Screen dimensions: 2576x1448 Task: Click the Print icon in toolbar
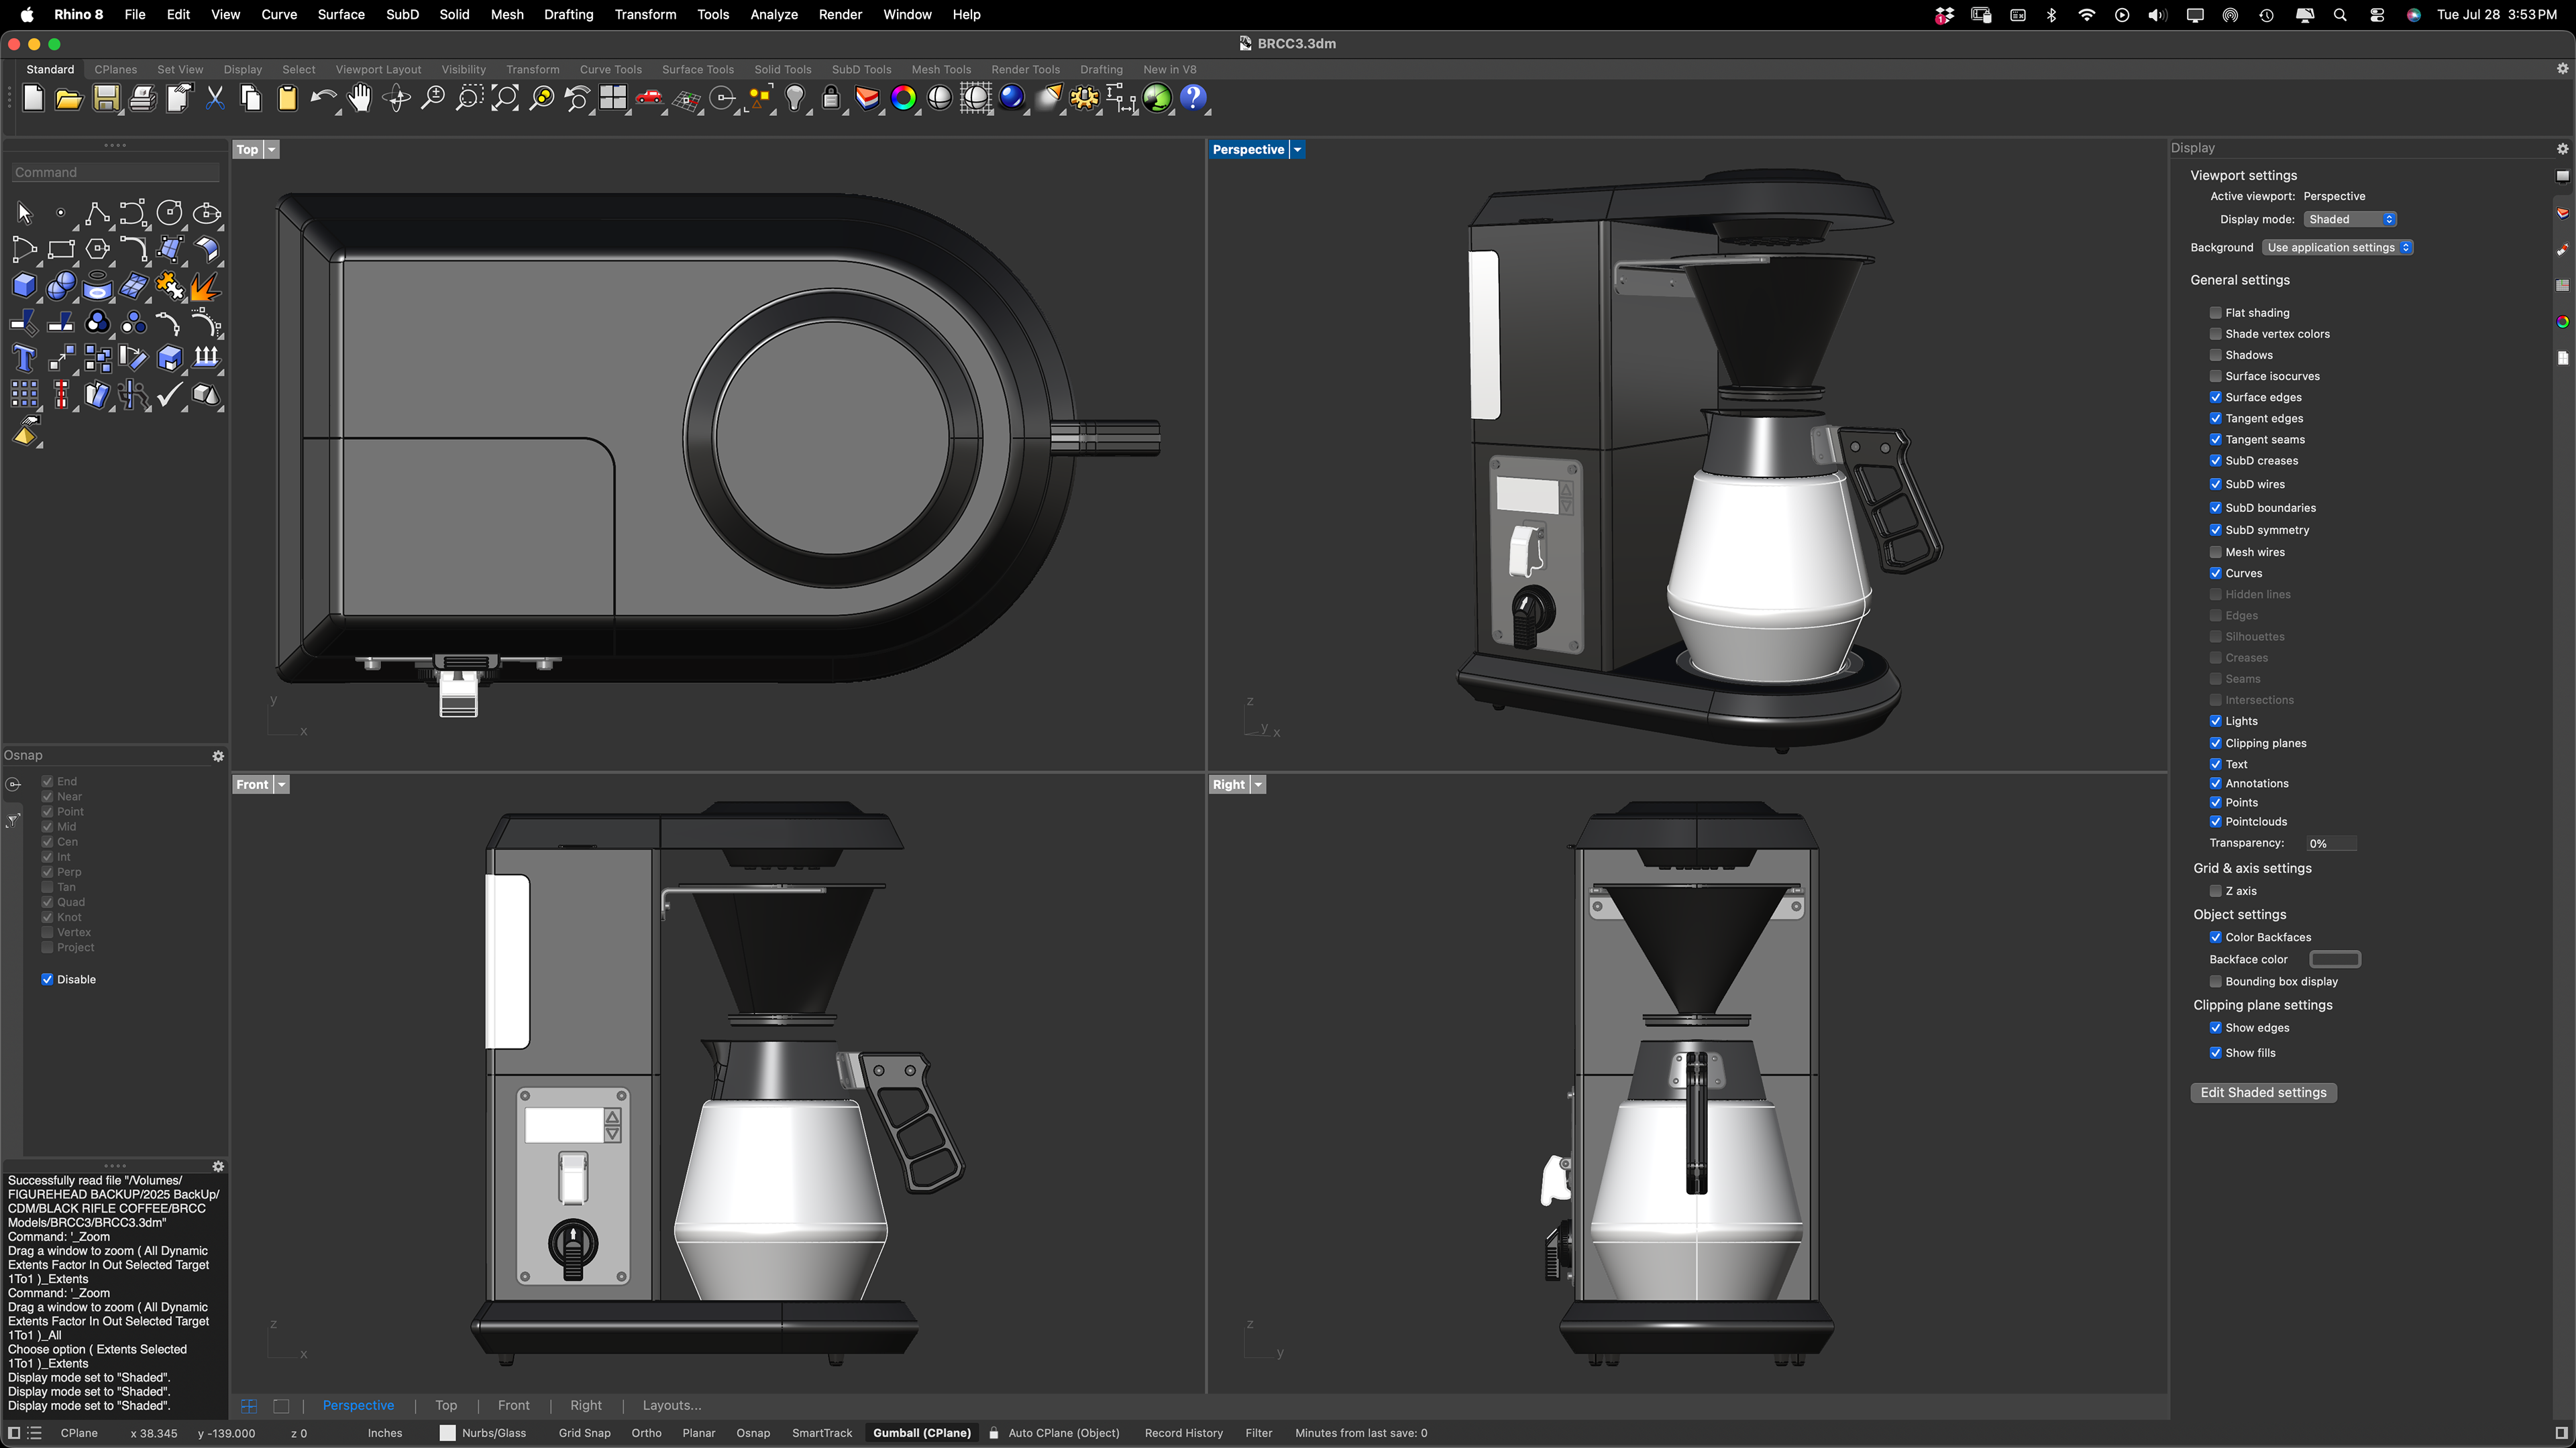pyautogui.click(x=142, y=98)
